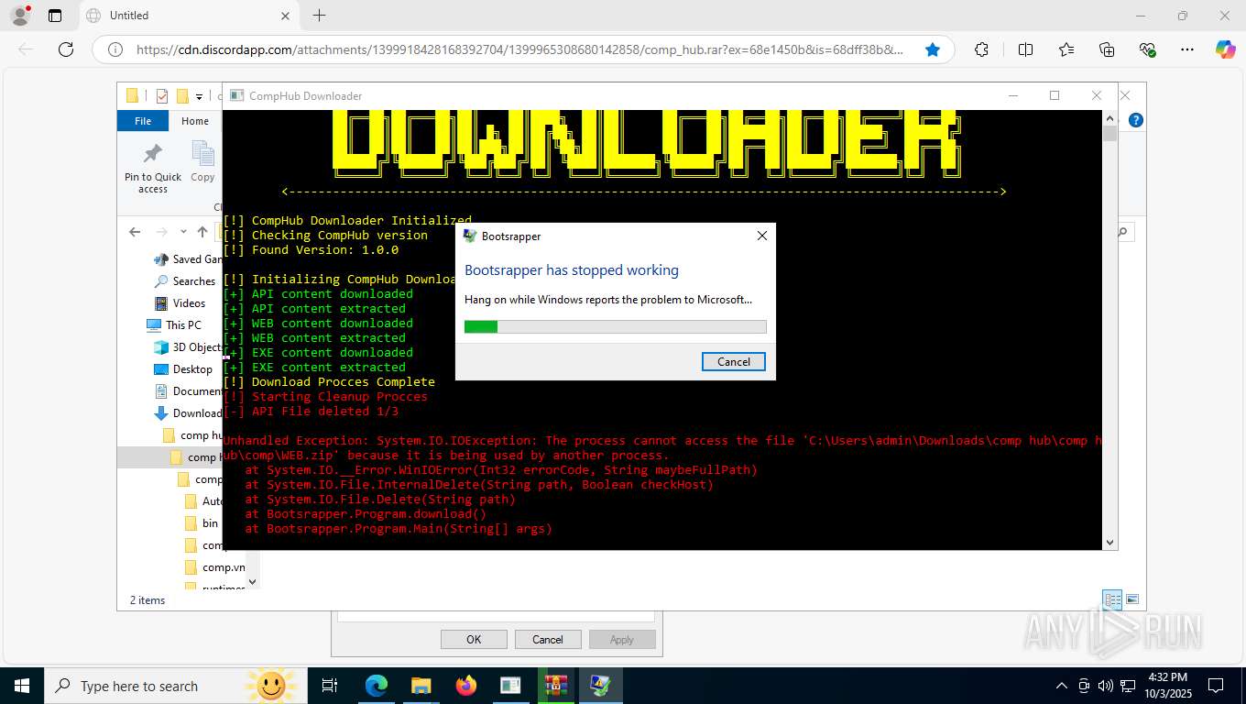Go back in File Explorer

coord(135,232)
